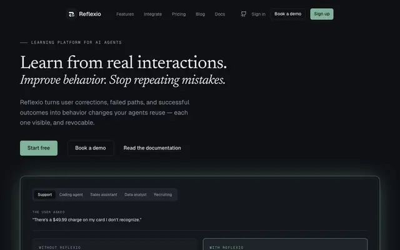
Task: Click 'The user asked' label
Action: pos(49,212)
